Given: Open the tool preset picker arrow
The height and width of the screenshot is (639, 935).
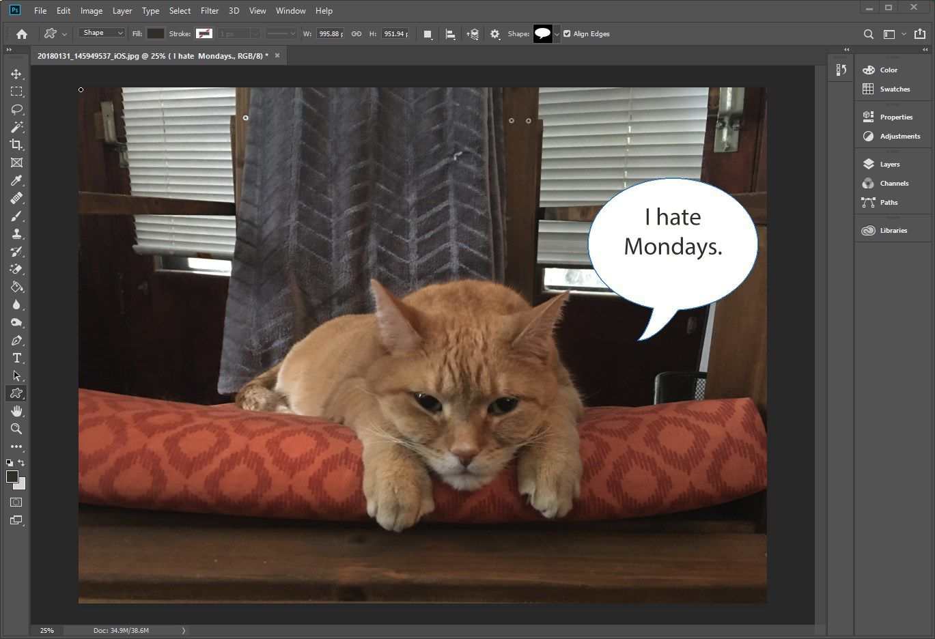Looking at the screenshot, I should pyautogui.click(x=65, y=34).
